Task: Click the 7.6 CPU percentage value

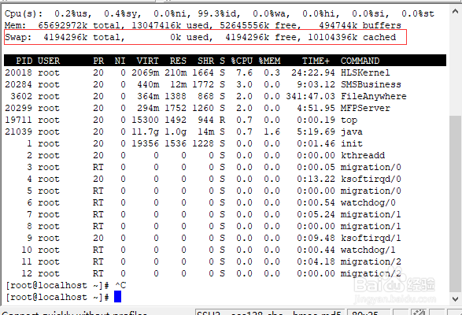Action: pyautogui.click(x=244, y=72)
